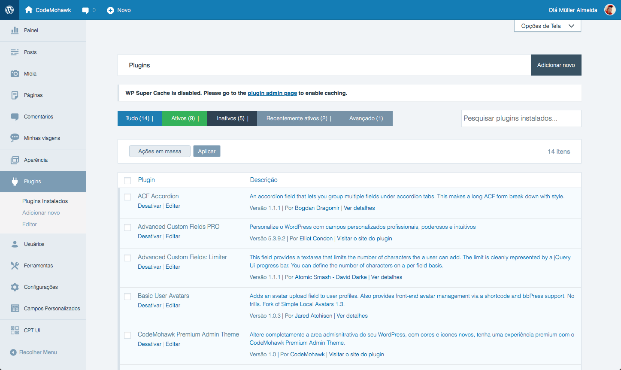Click the Novo plus icon

tap(110, 10)
